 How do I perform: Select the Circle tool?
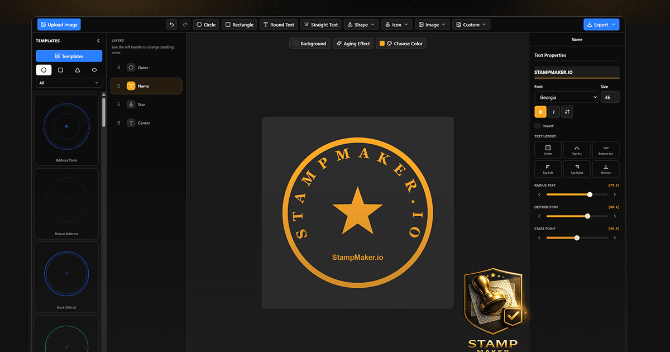tap(205, 24)
